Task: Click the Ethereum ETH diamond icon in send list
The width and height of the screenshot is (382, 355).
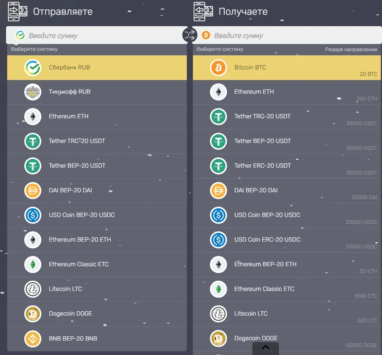Action: point(33,116)
